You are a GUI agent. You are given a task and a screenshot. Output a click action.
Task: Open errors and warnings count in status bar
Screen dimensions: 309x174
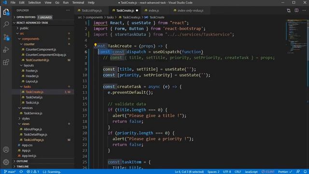click(x=33, y=172)
